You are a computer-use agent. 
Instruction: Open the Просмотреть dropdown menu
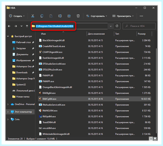click(123, 16)
